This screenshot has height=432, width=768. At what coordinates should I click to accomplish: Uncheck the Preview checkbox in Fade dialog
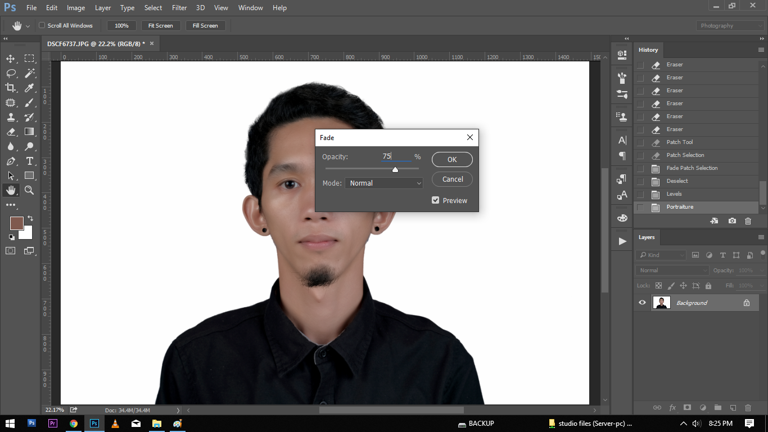[x=435, y=200]
